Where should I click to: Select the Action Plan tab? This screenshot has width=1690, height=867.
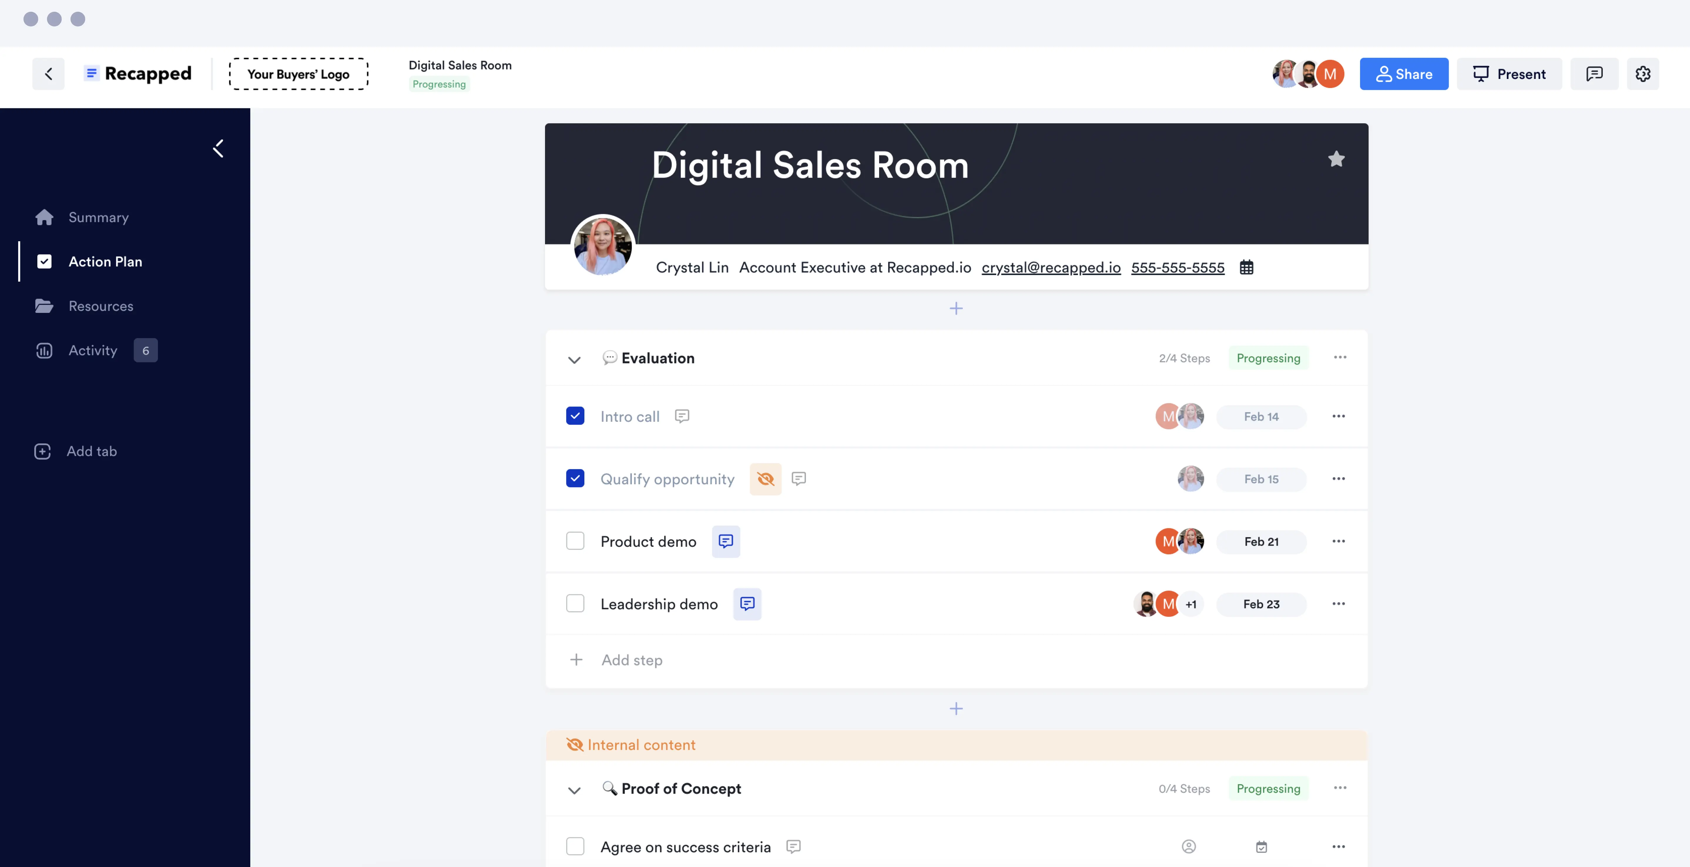pyautogui.click(x=89, y=262)
